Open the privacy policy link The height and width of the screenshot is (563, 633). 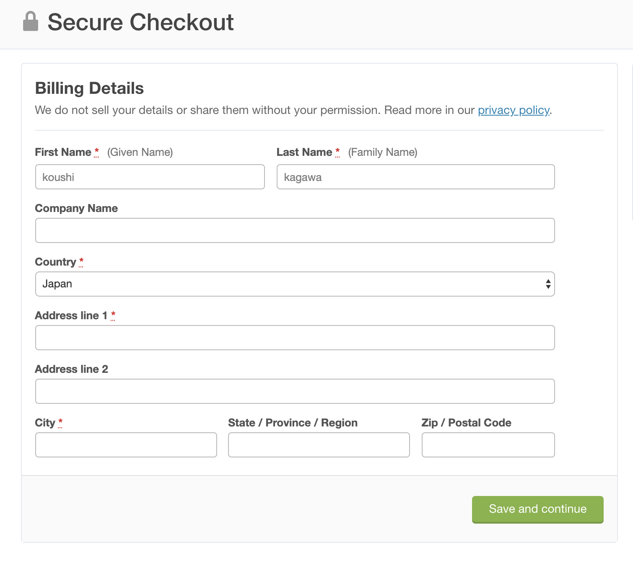coord(514,110)
